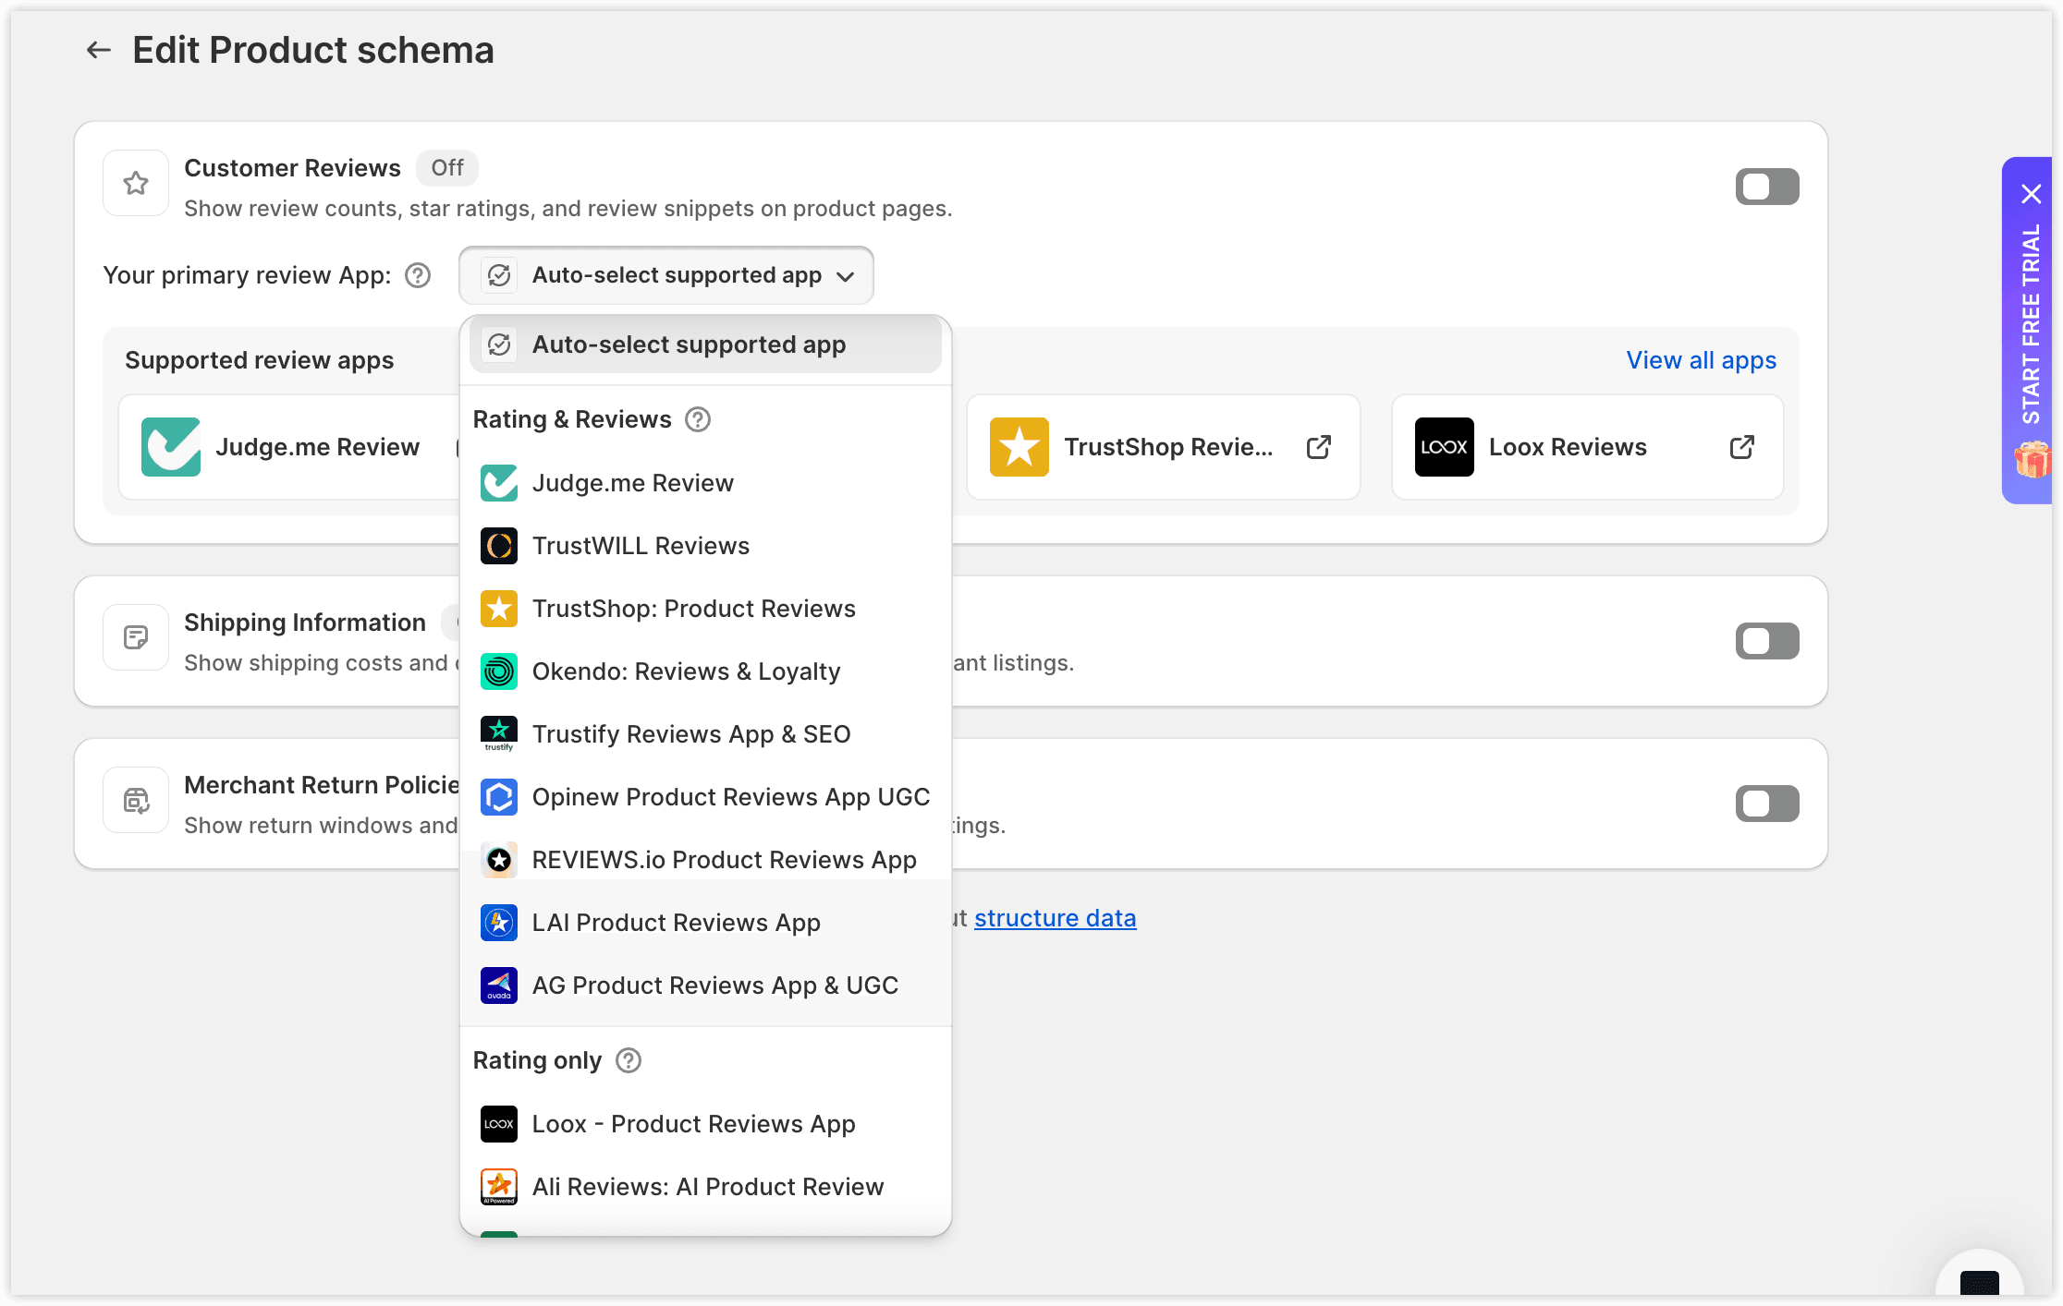Open the TrustShop Reviews app card
2063x1306 pixels.
[x=1164, y=447]
